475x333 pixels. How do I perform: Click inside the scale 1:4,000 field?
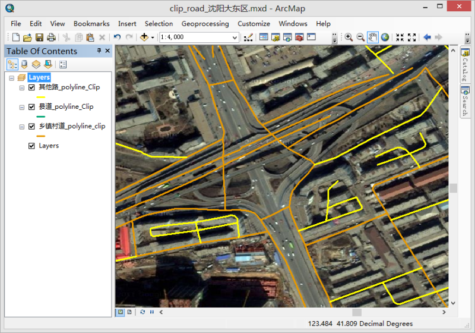click(195, 37)
